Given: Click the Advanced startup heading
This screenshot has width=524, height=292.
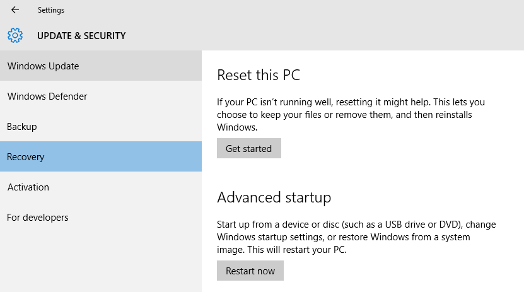Looking at the screenshot, I should 274,197.
